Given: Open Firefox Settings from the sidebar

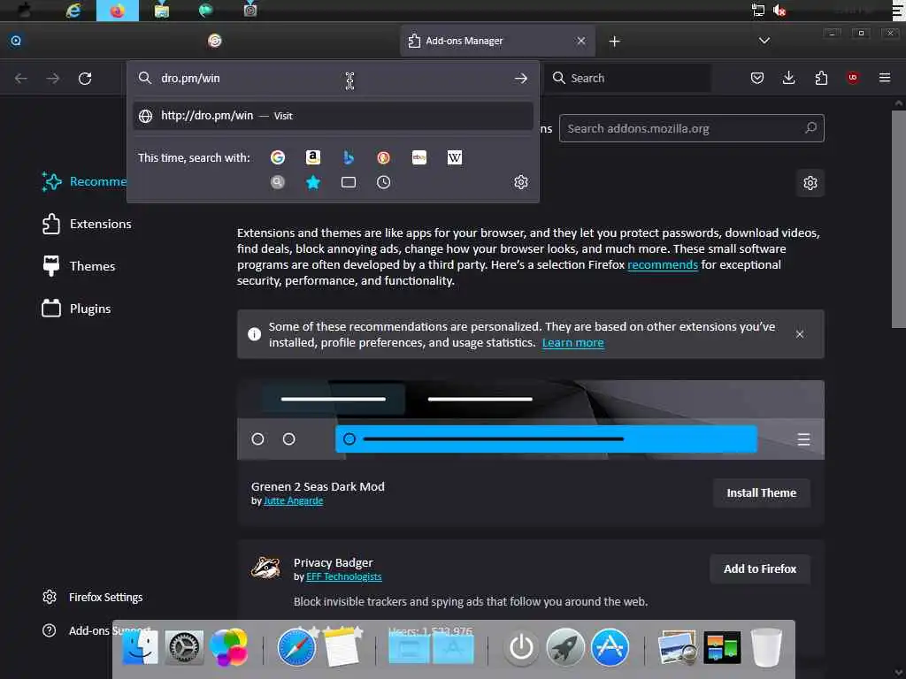Looking at the screenshot, I should [92, 597].
